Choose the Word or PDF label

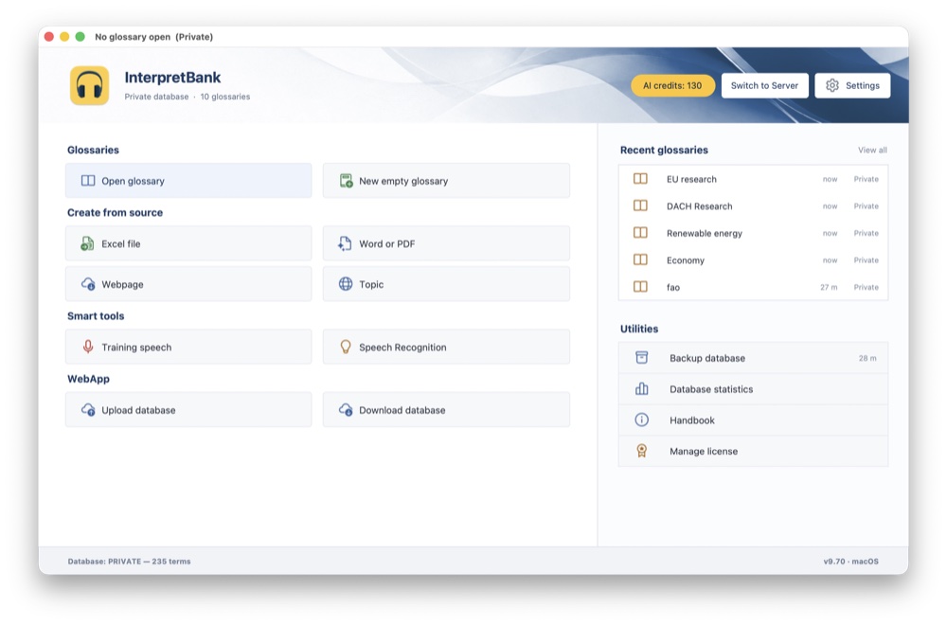[387, 243]
